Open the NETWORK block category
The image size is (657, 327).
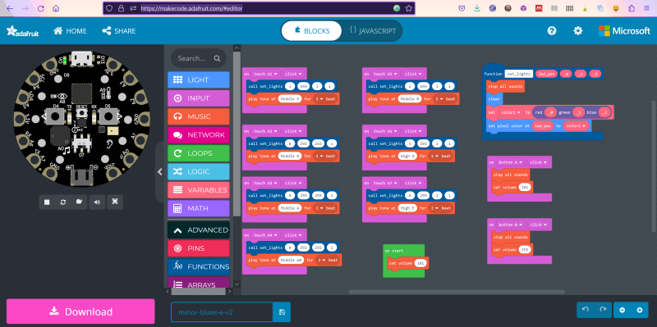[x=199, y=135]
